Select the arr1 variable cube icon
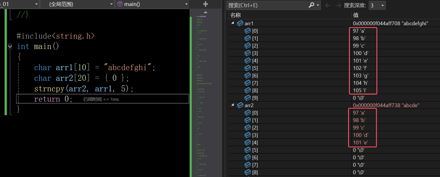Image resolution: width=440 pixels, height=177 pixels. (240, 23)
